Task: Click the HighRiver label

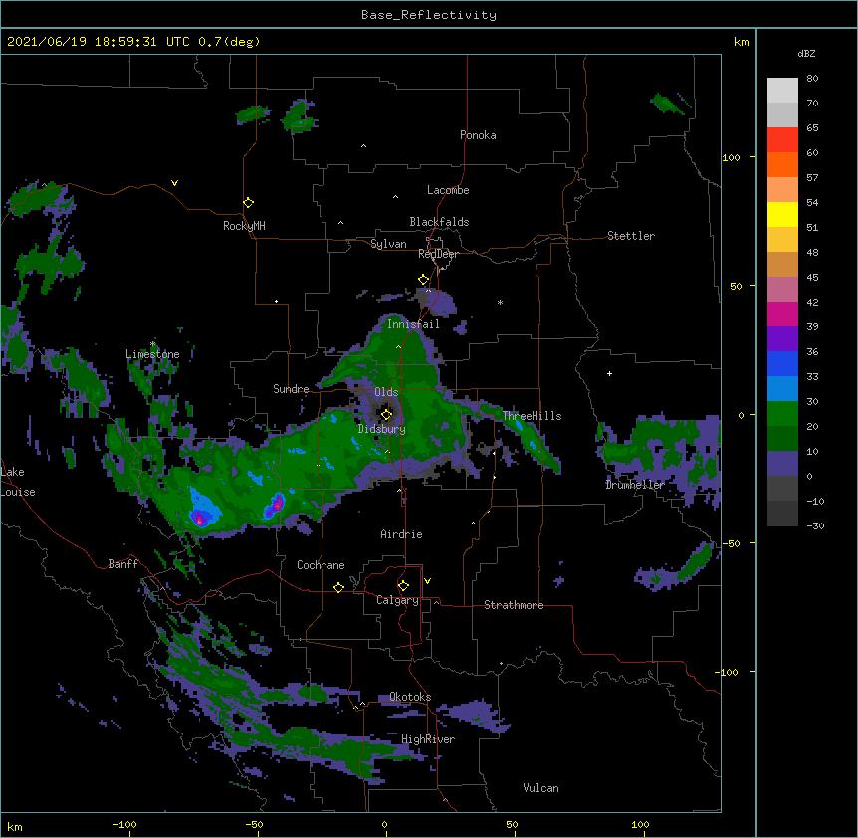Action: pyautogui.click(x=428, y=739)
